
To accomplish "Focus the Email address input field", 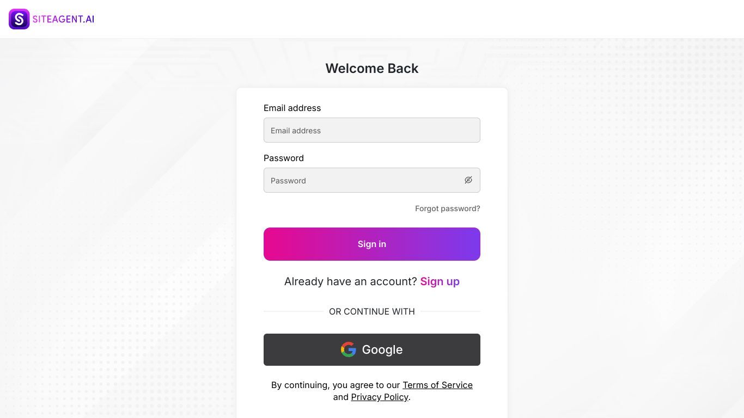I will (x=372, y=130).
